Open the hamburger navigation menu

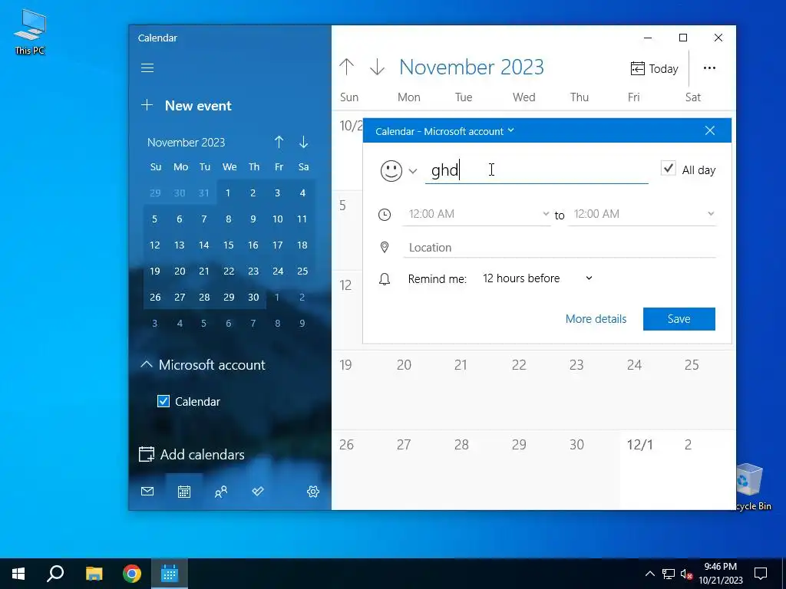pos(147,67)
